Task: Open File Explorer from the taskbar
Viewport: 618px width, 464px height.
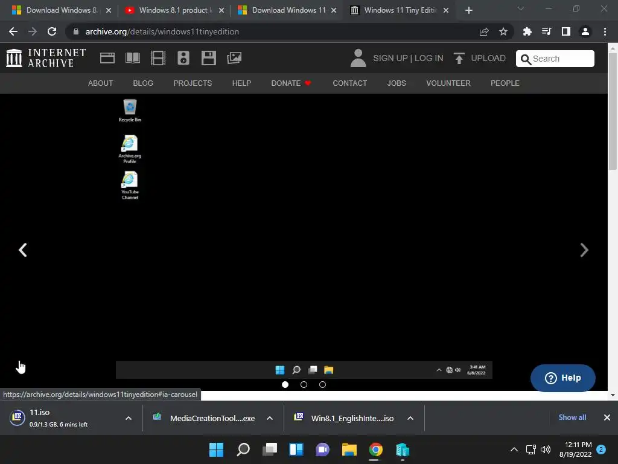Action: pos(349,449)
